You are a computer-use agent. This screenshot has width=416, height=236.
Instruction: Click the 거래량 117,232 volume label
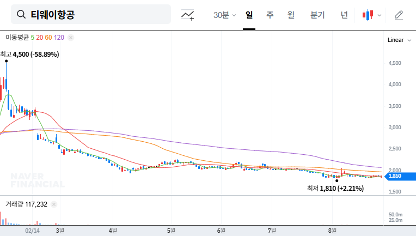26,204
